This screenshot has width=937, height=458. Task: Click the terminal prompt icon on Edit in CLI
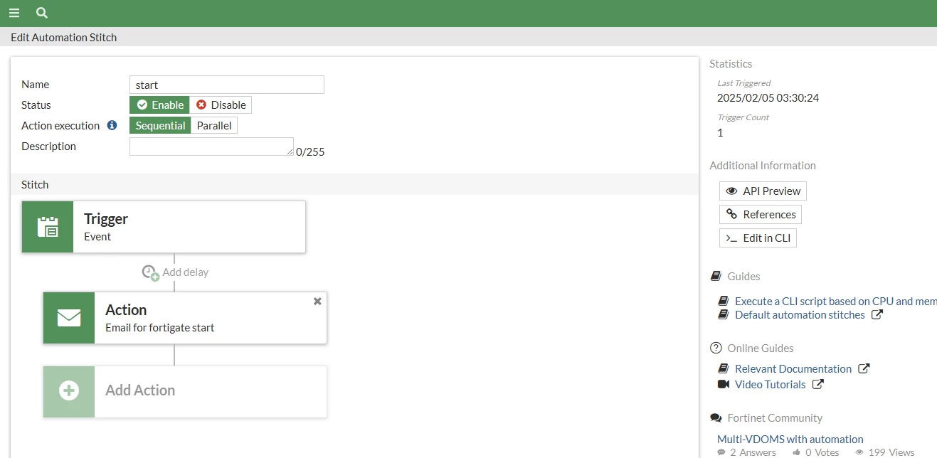(x=731, y=238)
